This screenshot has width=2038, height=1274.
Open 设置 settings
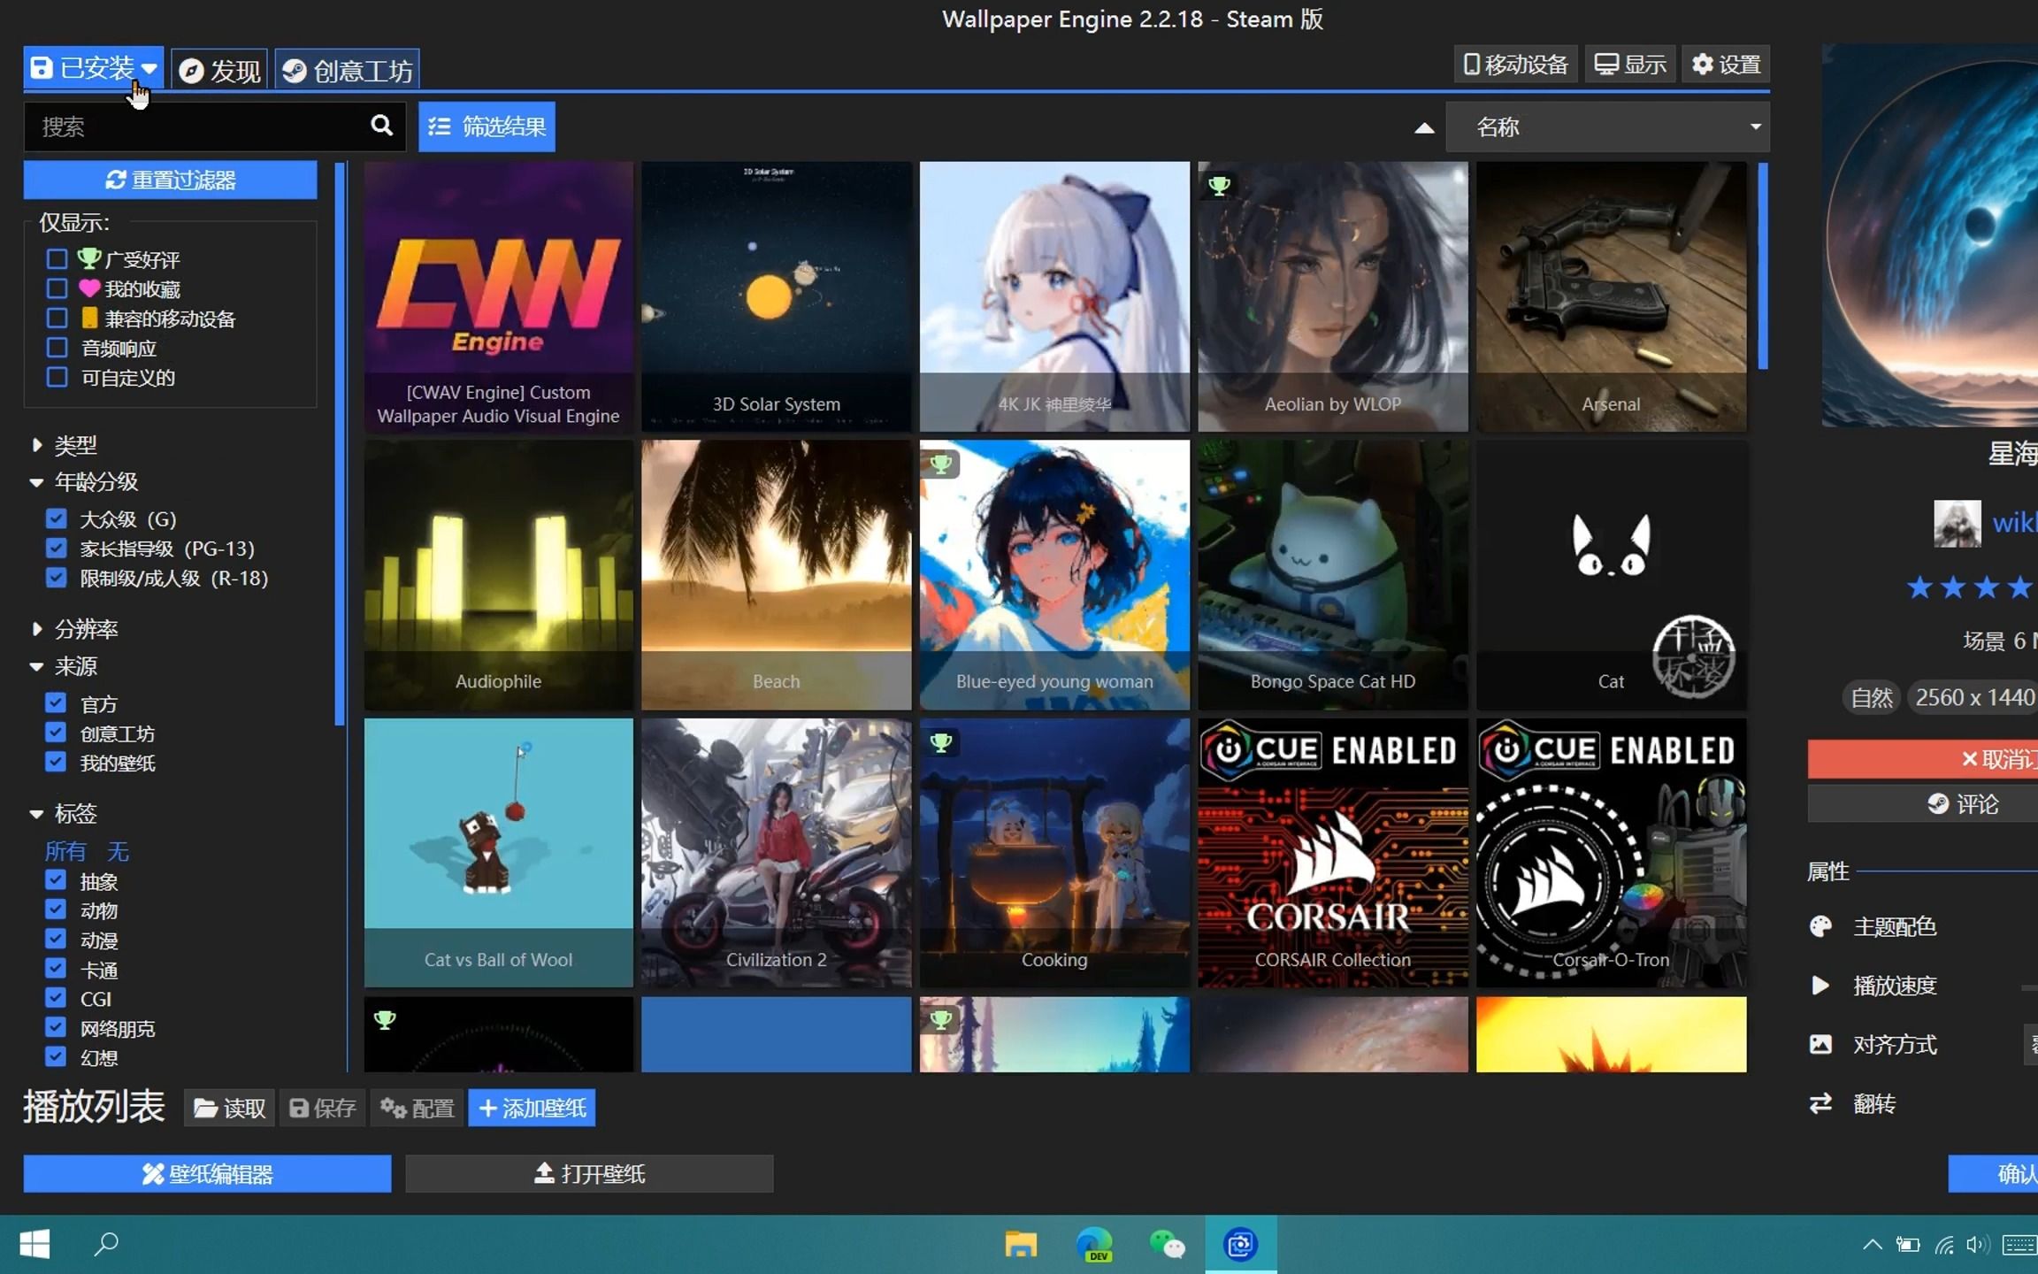(1726, 65)
